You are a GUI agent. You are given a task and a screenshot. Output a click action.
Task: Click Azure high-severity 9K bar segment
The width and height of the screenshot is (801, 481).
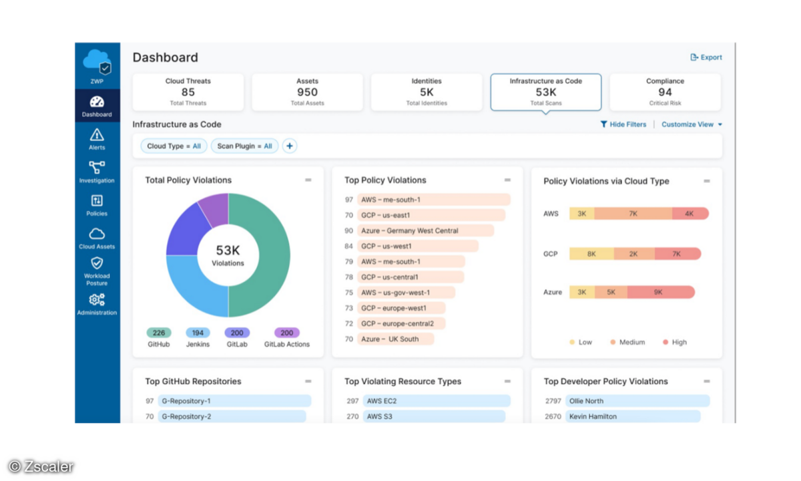click(x=661, y=293)
